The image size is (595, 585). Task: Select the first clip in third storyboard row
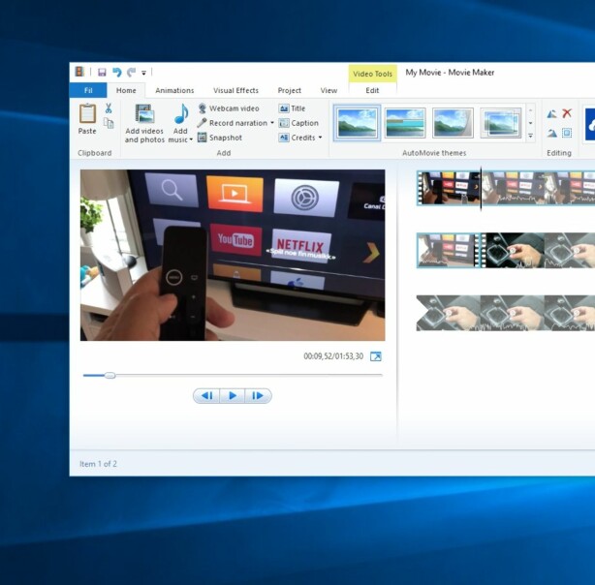448,313
